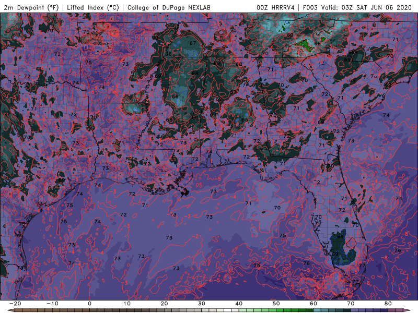Click the 80 tick label on colorbar

pos(388,304)
